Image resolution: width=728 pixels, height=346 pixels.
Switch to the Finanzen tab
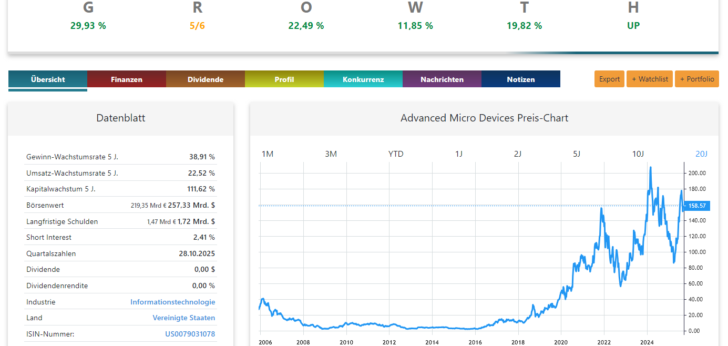(127, 79)
